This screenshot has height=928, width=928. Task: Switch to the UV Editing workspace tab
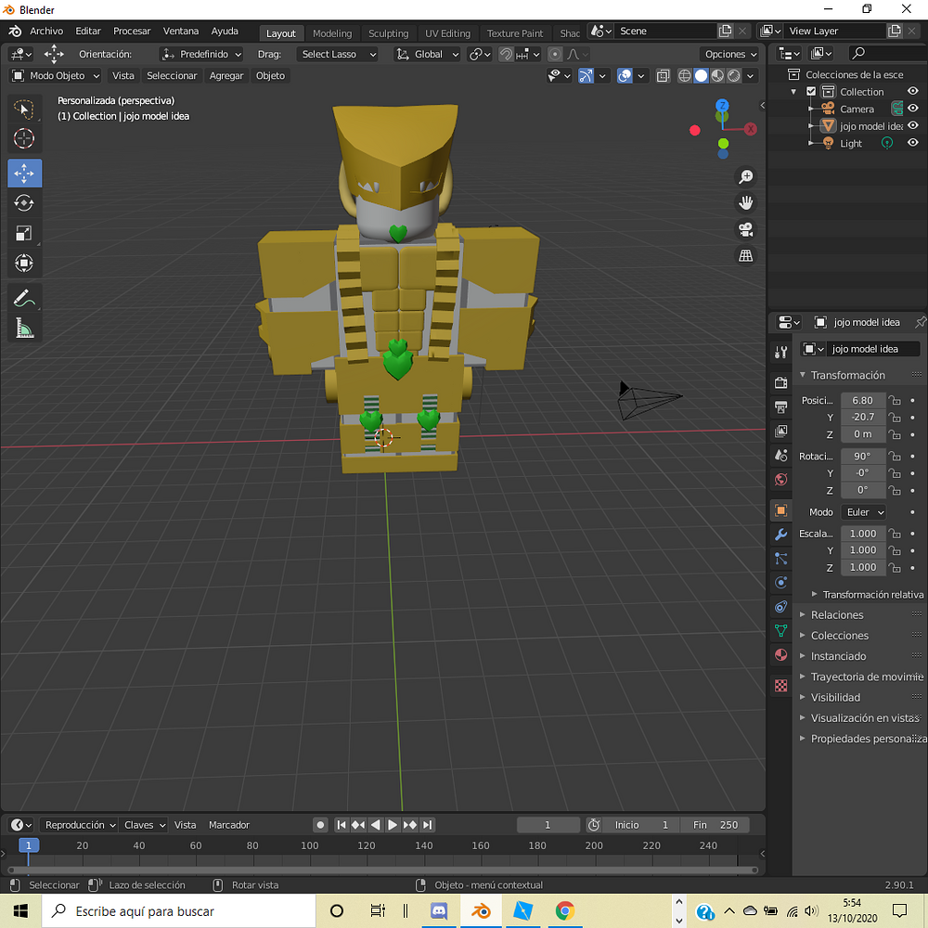(447, 32)
